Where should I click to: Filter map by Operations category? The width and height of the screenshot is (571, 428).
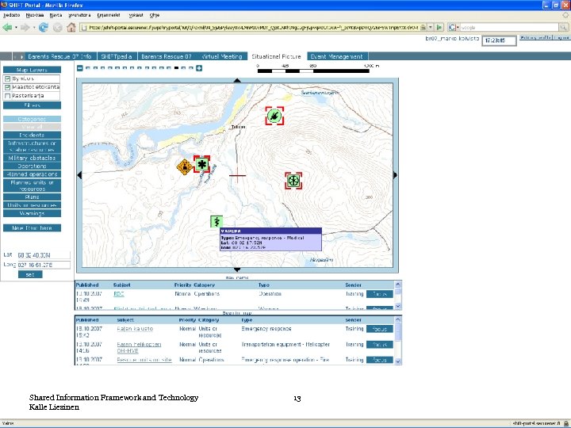coord(32,166)
